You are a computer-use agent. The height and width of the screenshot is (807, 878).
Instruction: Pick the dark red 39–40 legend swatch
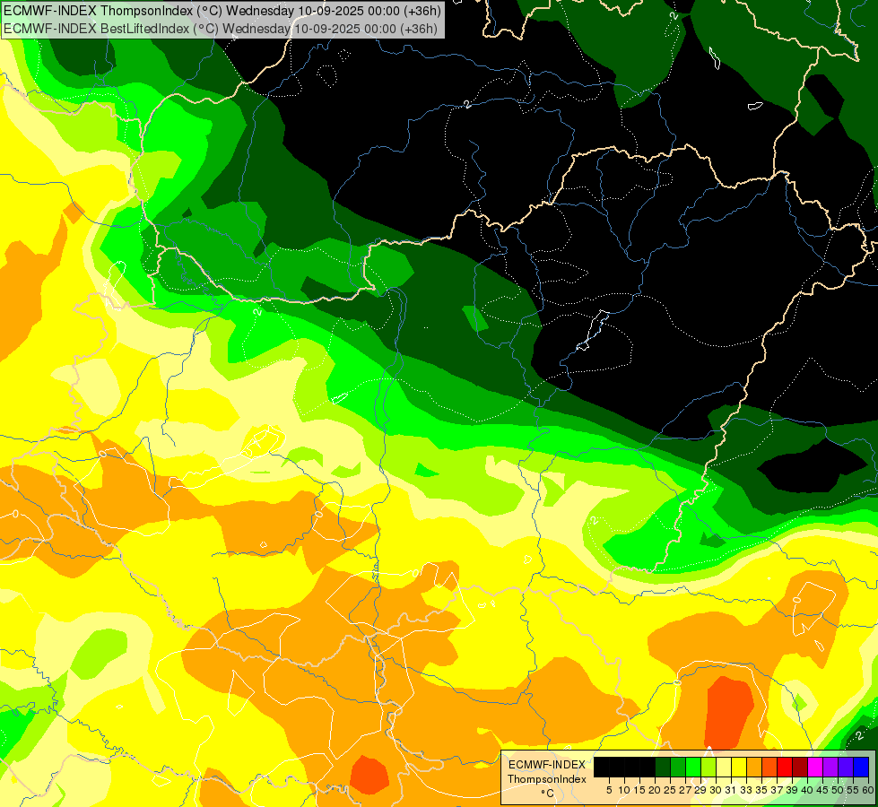pyautogui.click(x=800, y=767)
